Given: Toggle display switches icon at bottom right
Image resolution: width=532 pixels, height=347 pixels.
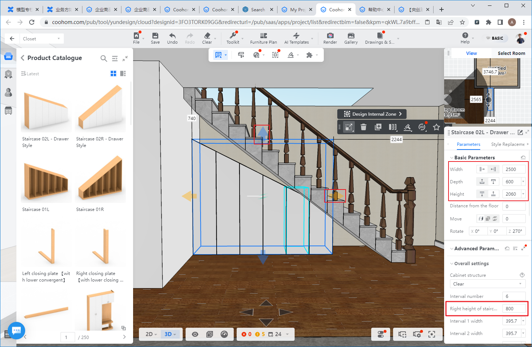Looking at the screenshot, I should (381, 334).
